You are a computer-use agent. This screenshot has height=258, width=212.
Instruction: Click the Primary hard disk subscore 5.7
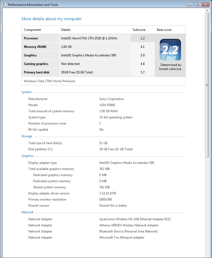[143, 72]
